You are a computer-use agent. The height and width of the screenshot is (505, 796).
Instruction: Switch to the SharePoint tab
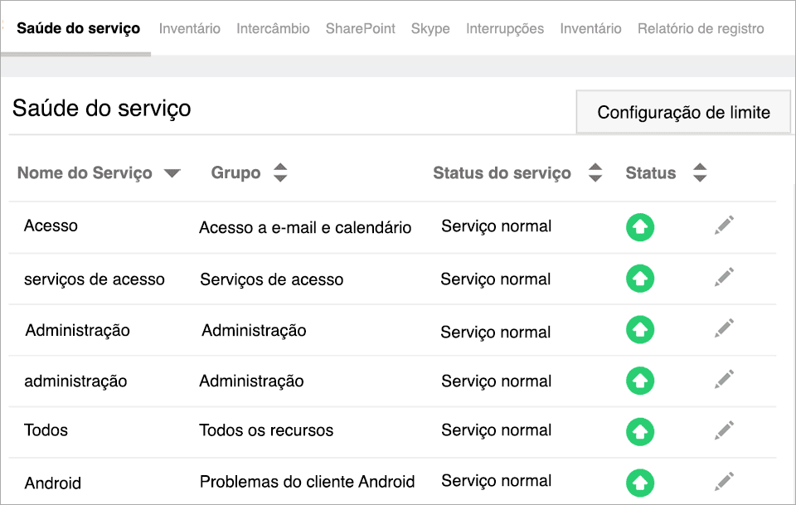point(360,27)
